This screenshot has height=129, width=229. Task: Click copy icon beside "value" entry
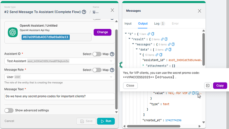click(193, 93)
